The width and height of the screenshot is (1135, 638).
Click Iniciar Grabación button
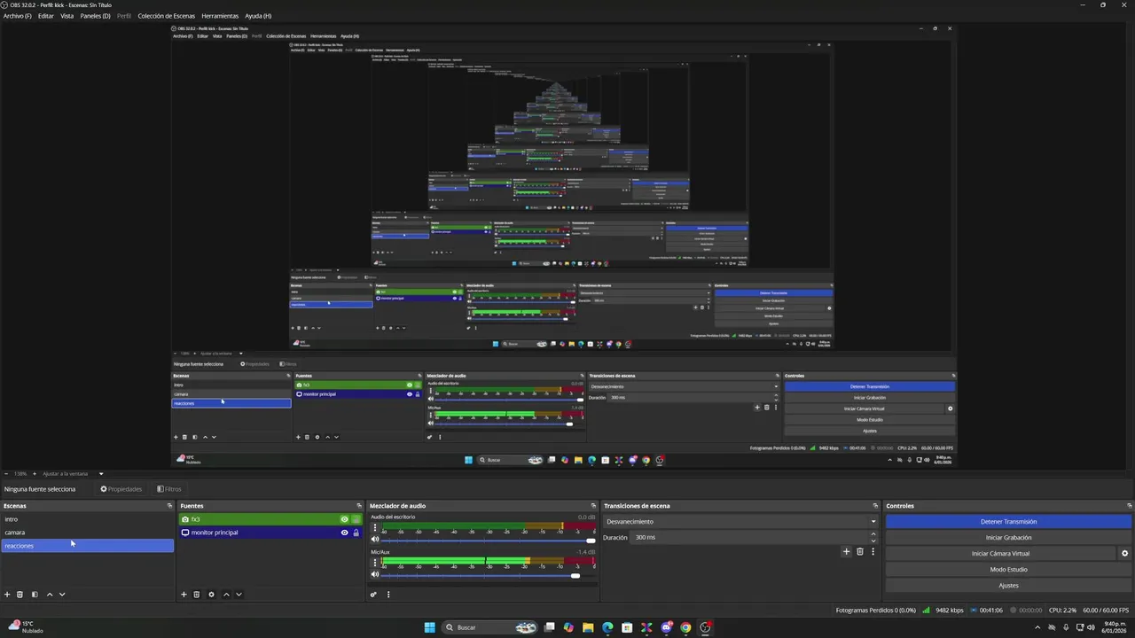click(1008, 538)
